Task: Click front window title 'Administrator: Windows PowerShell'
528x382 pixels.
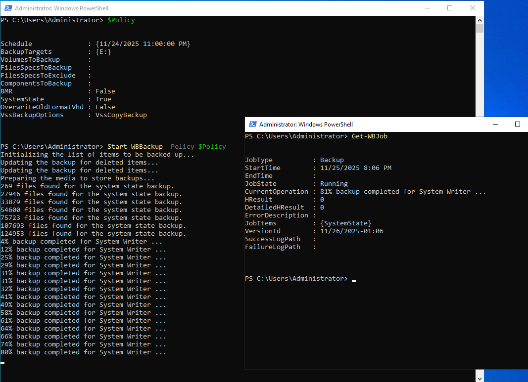Action: coord(306,125)
